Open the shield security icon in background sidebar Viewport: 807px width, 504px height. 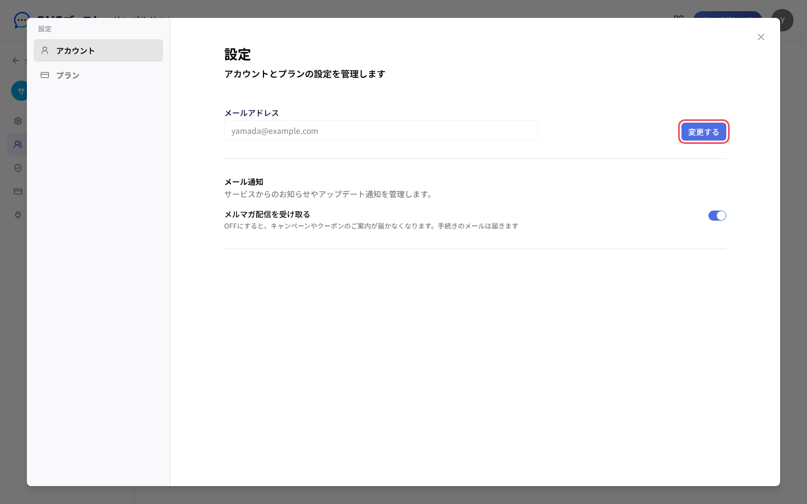(18, 168)
